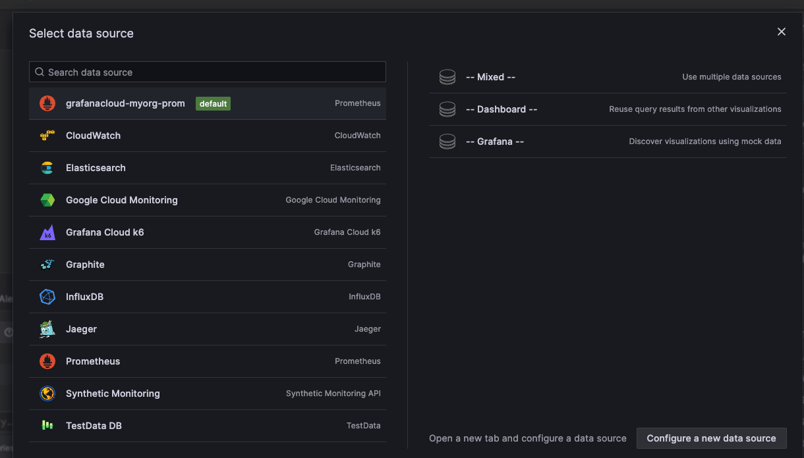Select the -- Mixed -- data source
This screenshot has width=804, height=458.
coord(490,76)
